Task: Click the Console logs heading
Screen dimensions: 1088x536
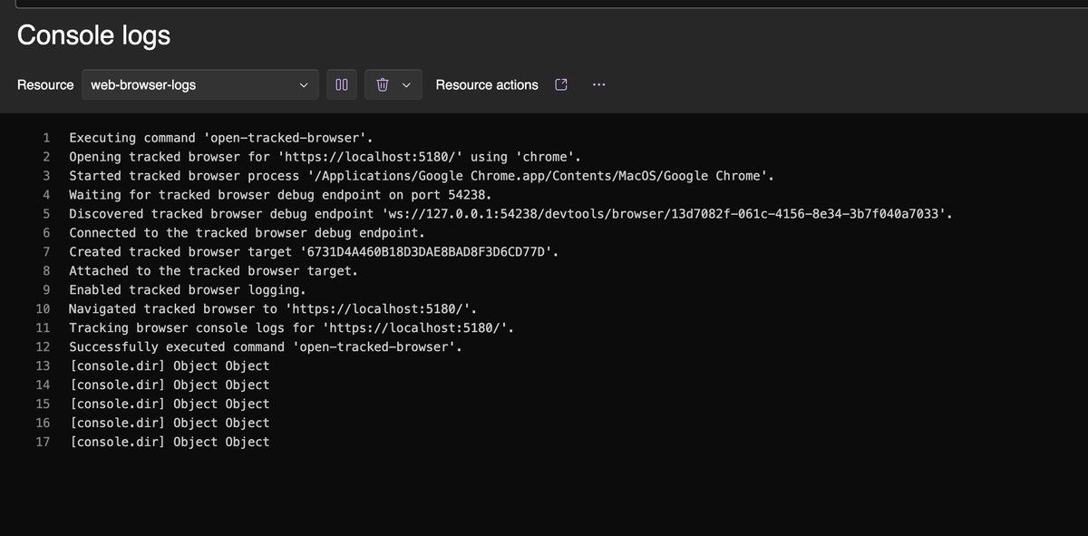Action: [x=93, y=35]
